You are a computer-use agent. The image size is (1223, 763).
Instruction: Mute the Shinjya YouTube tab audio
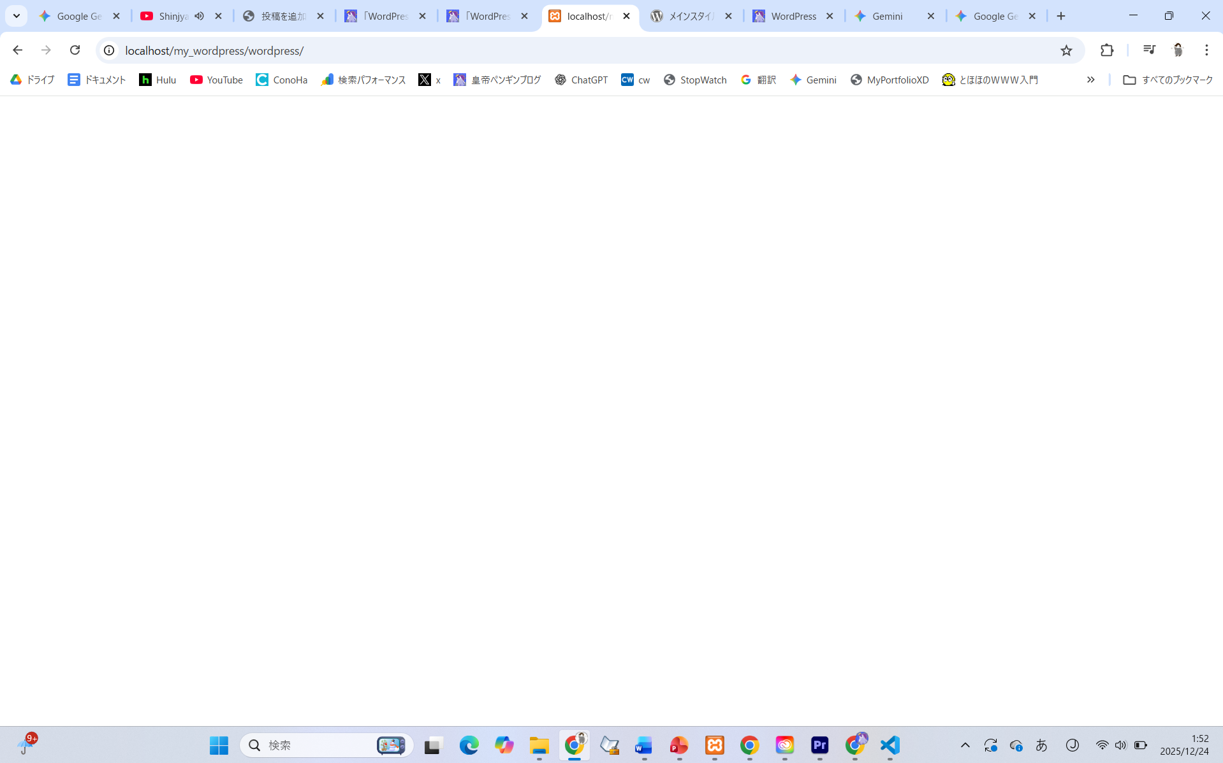click(x=200, y=16)
